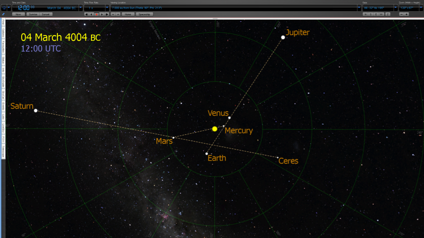This screenshot has height=238, width=424.
Task: Open the SkyGuide side tab
Action: click(3, 82)
